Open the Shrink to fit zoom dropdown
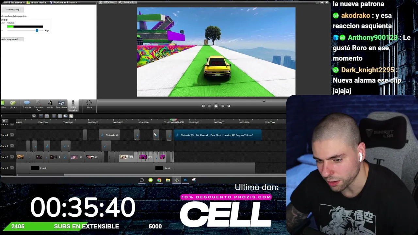Screen dimensions: 418x235 127,3
